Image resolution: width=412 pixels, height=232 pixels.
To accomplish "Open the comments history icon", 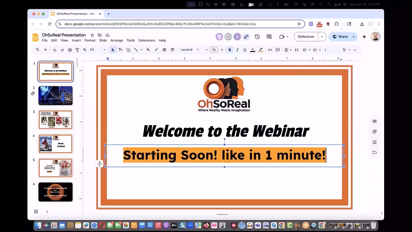I will (x=269, y=37).
